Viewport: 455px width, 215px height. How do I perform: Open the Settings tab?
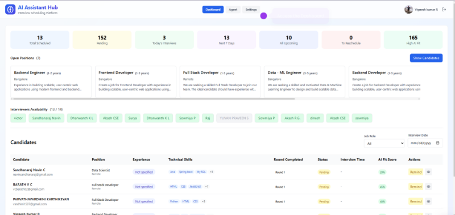[x=251, y=10]
